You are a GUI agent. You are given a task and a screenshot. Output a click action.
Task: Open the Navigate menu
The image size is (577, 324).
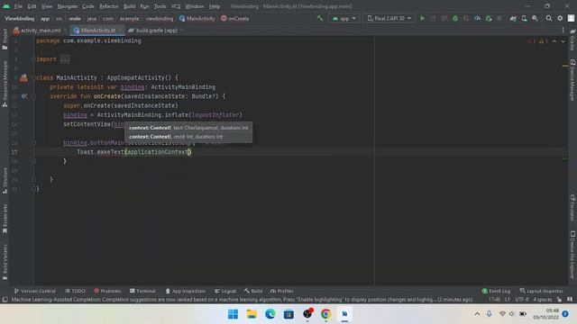[68, 6]
